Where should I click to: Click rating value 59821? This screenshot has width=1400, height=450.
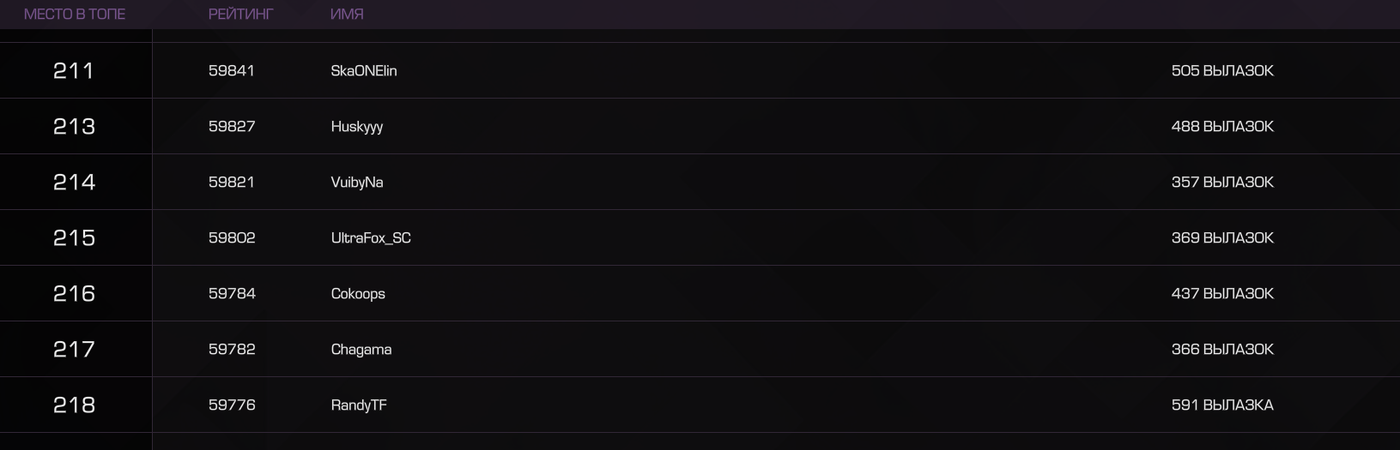pyautogui.click(x=232, y=183)
